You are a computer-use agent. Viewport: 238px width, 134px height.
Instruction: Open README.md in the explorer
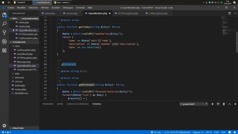click(x=21, y=93)
